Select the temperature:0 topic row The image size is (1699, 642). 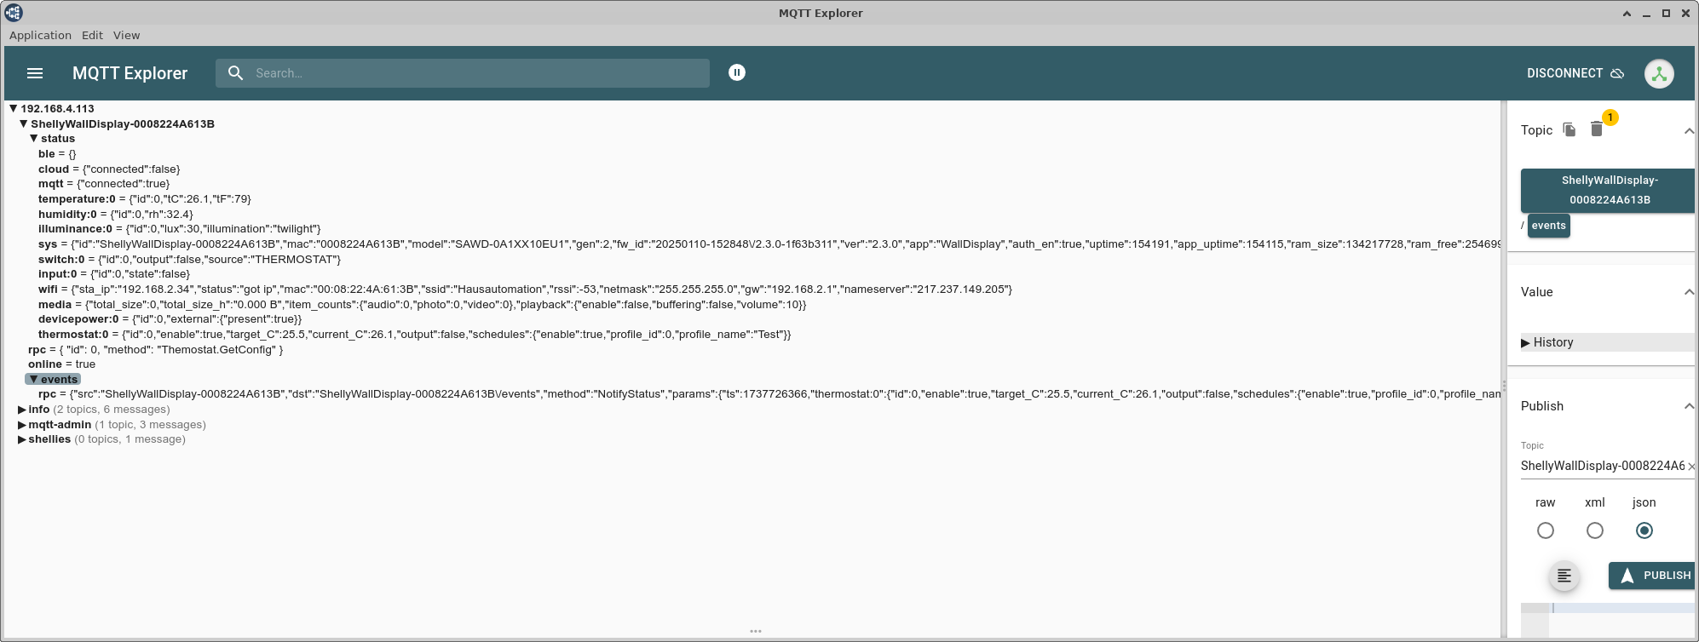pos(145,199)
